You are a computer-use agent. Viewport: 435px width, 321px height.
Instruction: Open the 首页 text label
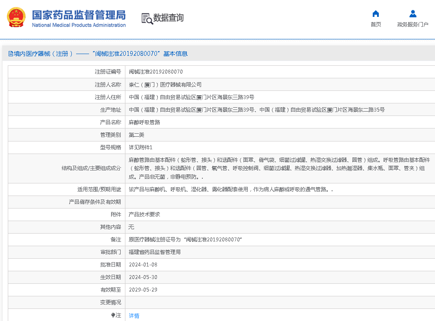(x=376, y=25)
